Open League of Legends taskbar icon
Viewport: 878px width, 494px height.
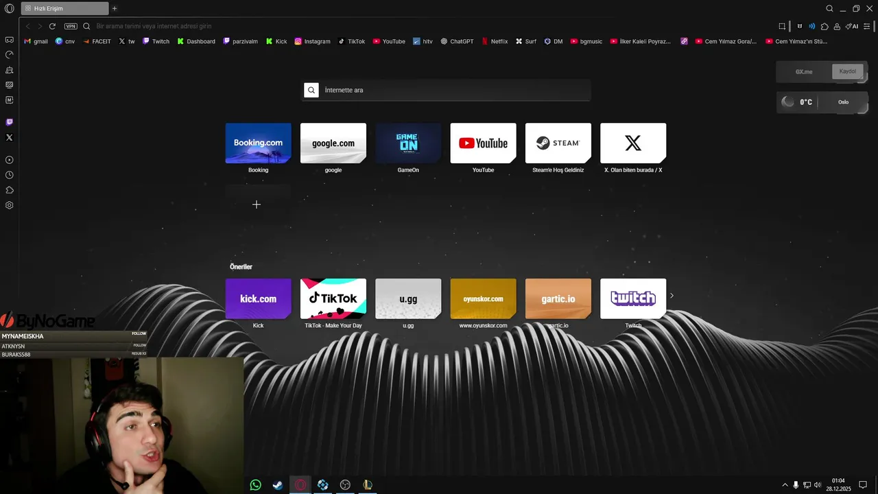pos(368,485)
